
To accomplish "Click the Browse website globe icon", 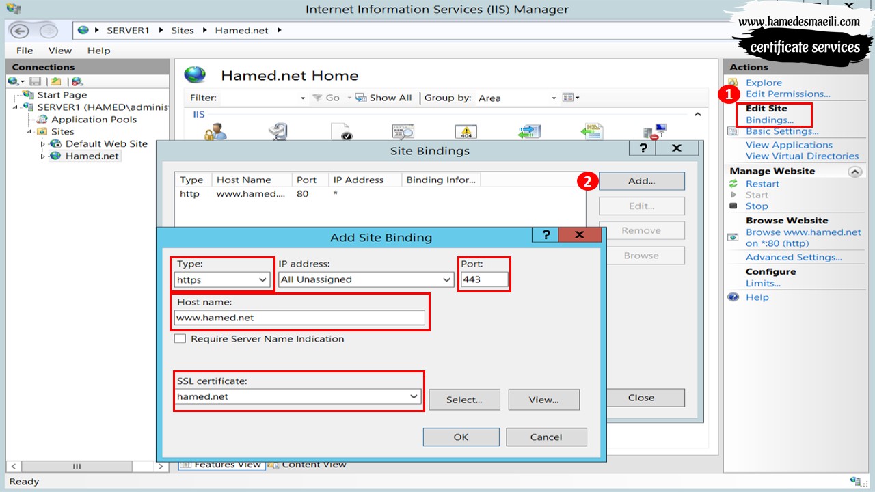I will coord(733,237).
